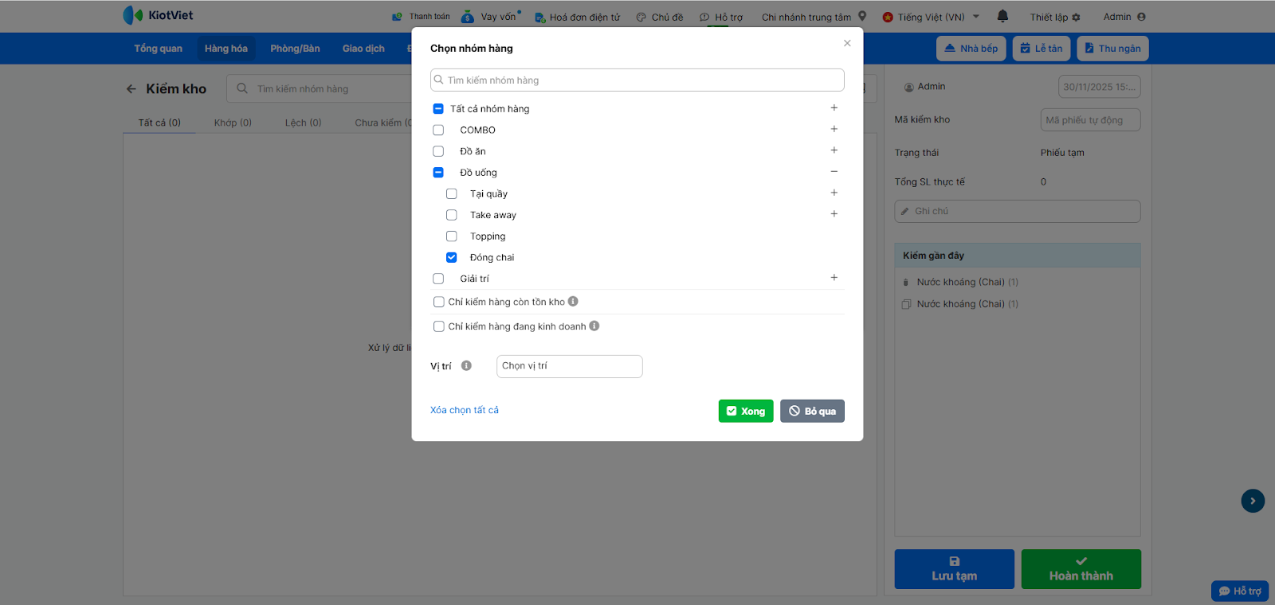Click the Hoàn thành button

(x=1081, y=569)
